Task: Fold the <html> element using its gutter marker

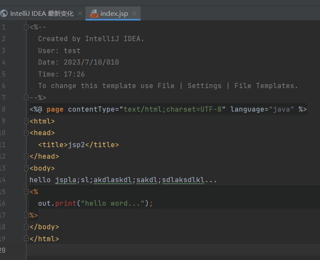Action: click(26, 121)
